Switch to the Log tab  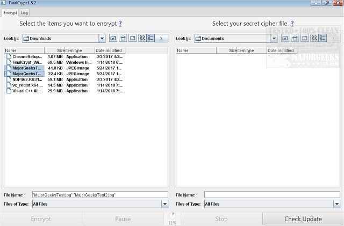pyautogui.click(x=25, y=12)
